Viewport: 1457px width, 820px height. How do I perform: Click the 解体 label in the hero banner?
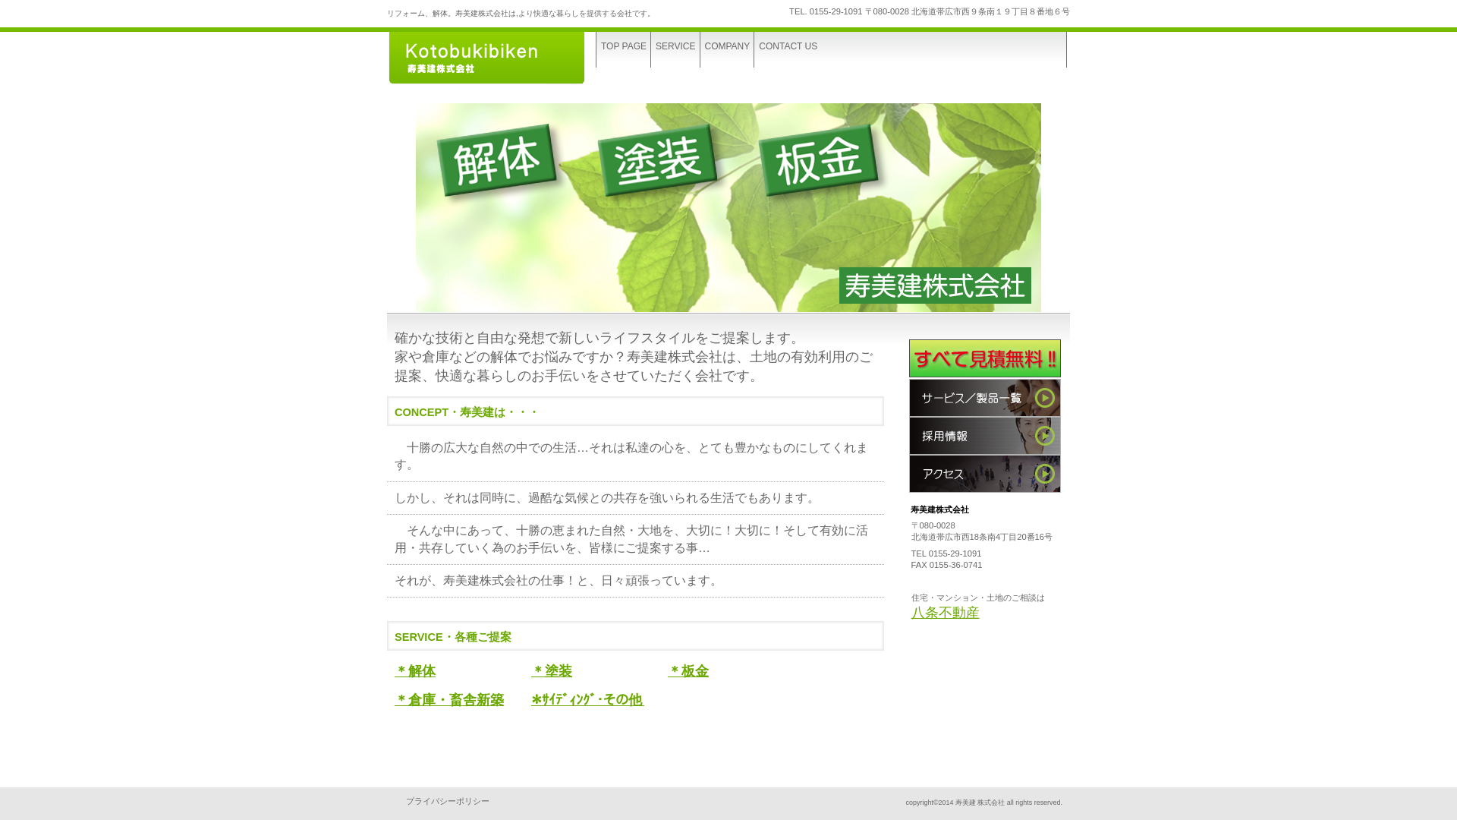(497, 161)
